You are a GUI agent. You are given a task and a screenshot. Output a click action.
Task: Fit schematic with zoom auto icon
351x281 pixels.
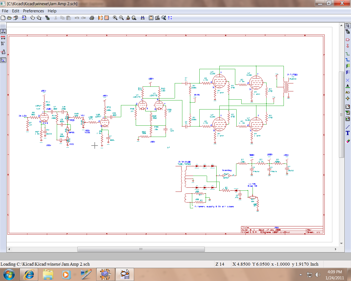[134, 18]
